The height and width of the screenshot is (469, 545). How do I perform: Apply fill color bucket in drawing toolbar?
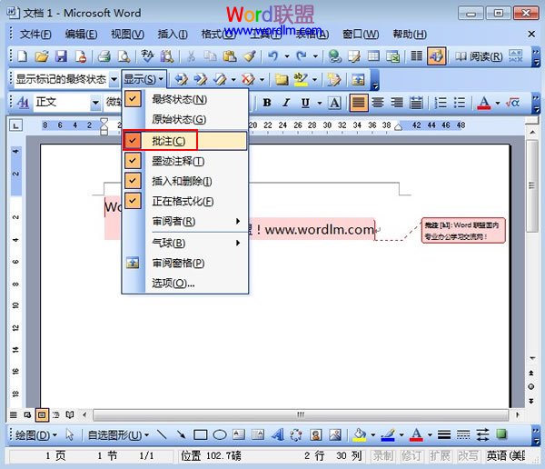pos(360,434)
